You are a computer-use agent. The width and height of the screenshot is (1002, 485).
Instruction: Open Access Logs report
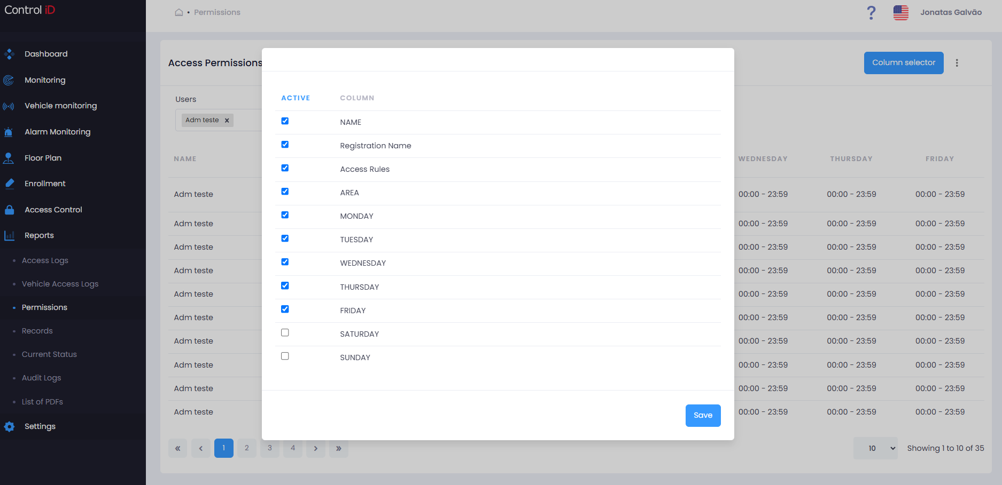45,260
